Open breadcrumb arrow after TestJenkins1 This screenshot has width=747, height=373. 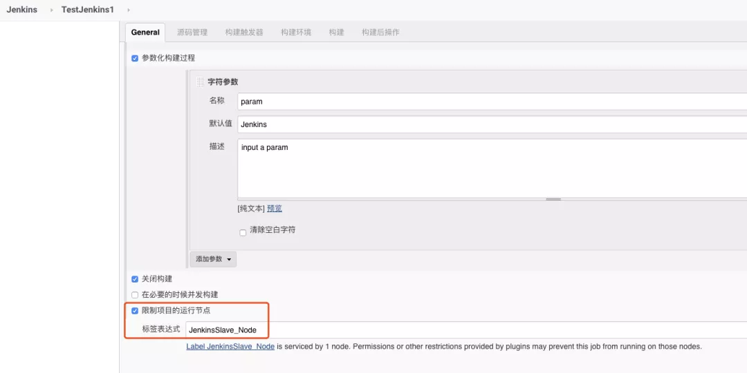[x=129, y=10]
